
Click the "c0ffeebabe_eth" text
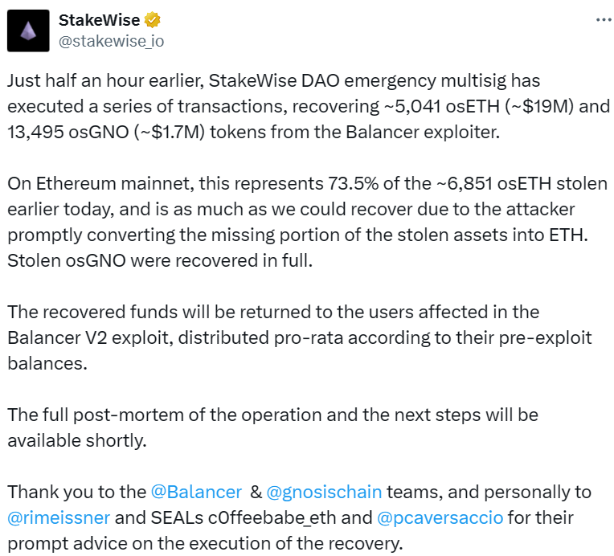click(x=276, y=517)
